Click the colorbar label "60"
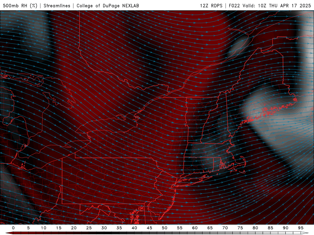Viewport: 314px width, 235px height. pos(195,228)
